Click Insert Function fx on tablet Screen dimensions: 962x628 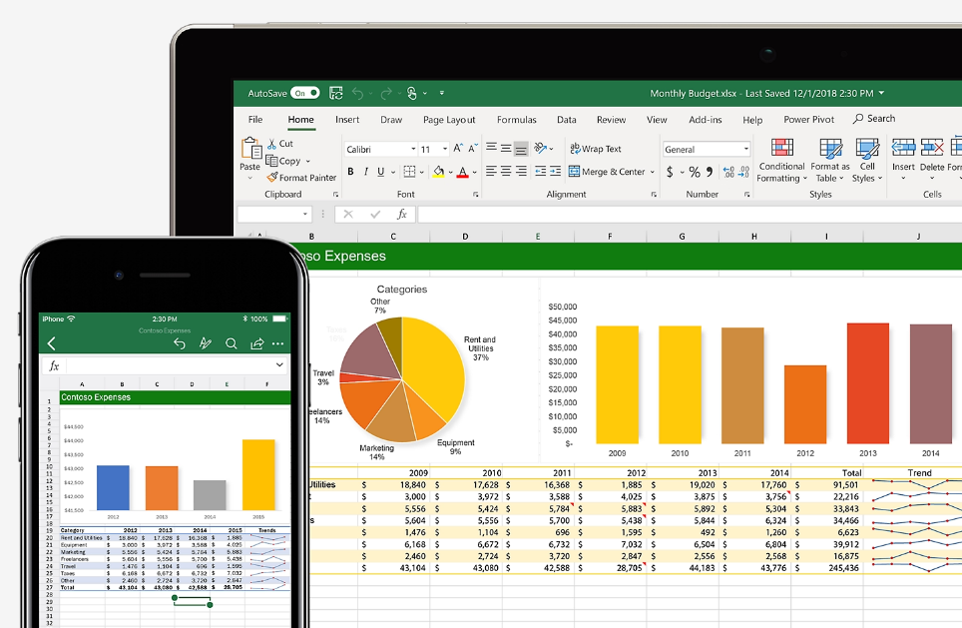(x=402, y=215)
